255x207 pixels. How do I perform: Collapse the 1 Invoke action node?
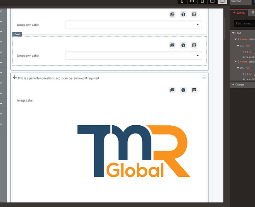[x=236, y=39]
